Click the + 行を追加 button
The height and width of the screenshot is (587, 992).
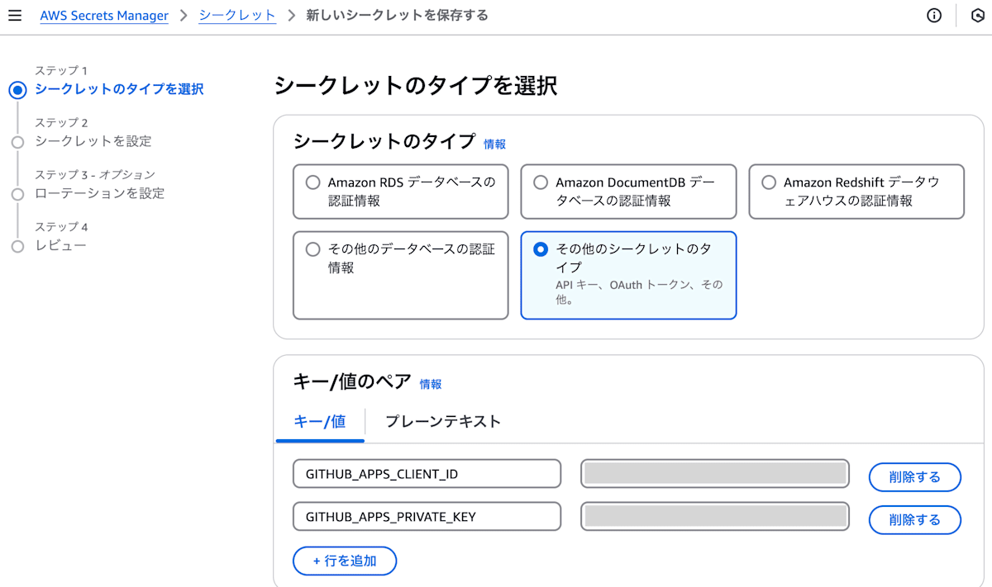pos(345,561)
